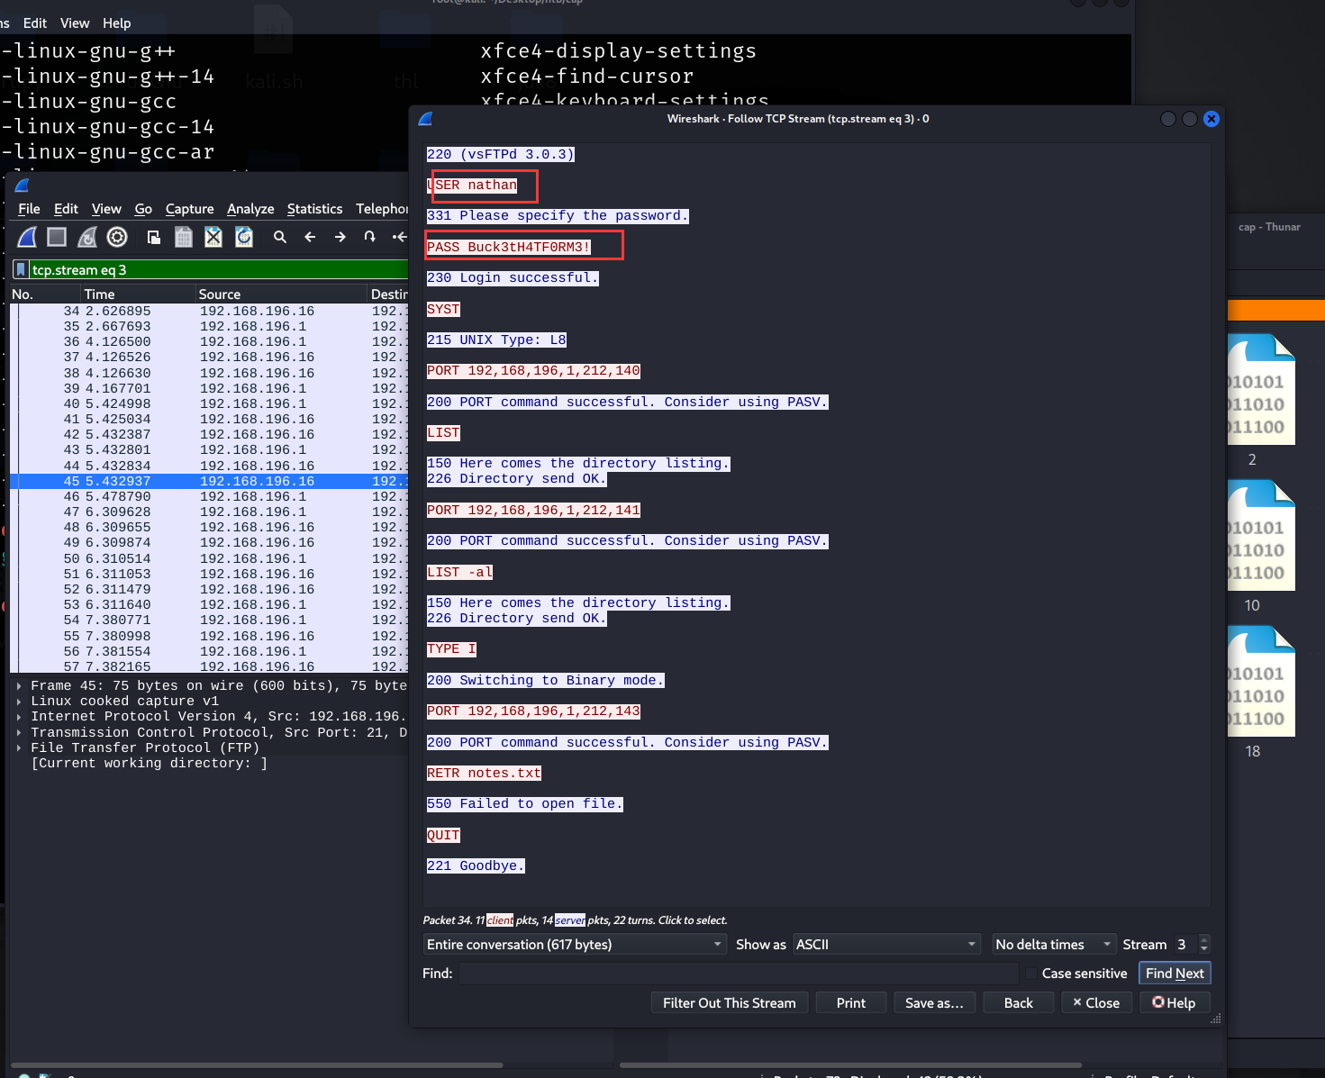Stop the running packet capture
Screen dimensions: 1325x1078
coord(57,237)
